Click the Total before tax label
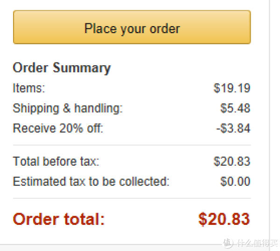This screenshot has height=251, width=280. pos(56,161)
